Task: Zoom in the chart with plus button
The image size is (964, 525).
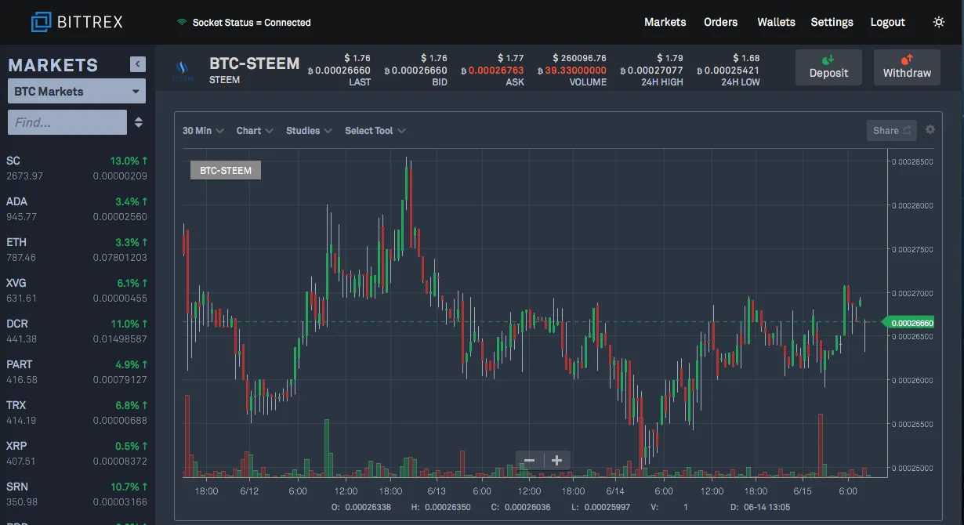Action: (x=556, y=461)
